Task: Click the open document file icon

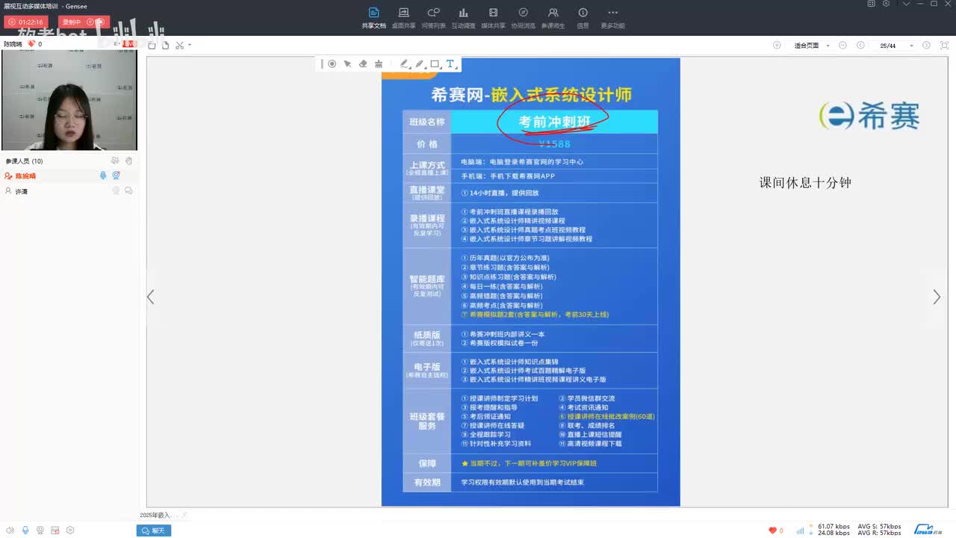Action: (x=165, y=46)
